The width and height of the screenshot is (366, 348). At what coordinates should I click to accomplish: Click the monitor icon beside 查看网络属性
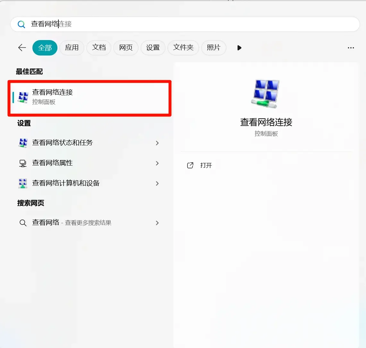click(22, 163)
